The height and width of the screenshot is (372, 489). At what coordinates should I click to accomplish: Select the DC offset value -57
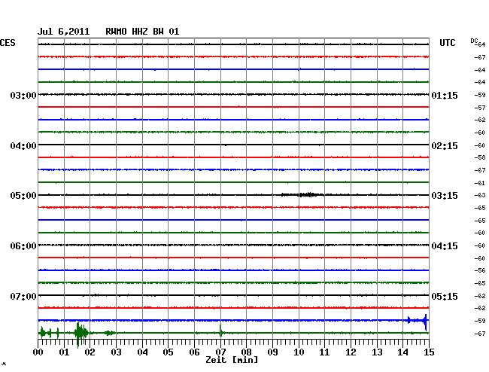click(x=480, y=108)
